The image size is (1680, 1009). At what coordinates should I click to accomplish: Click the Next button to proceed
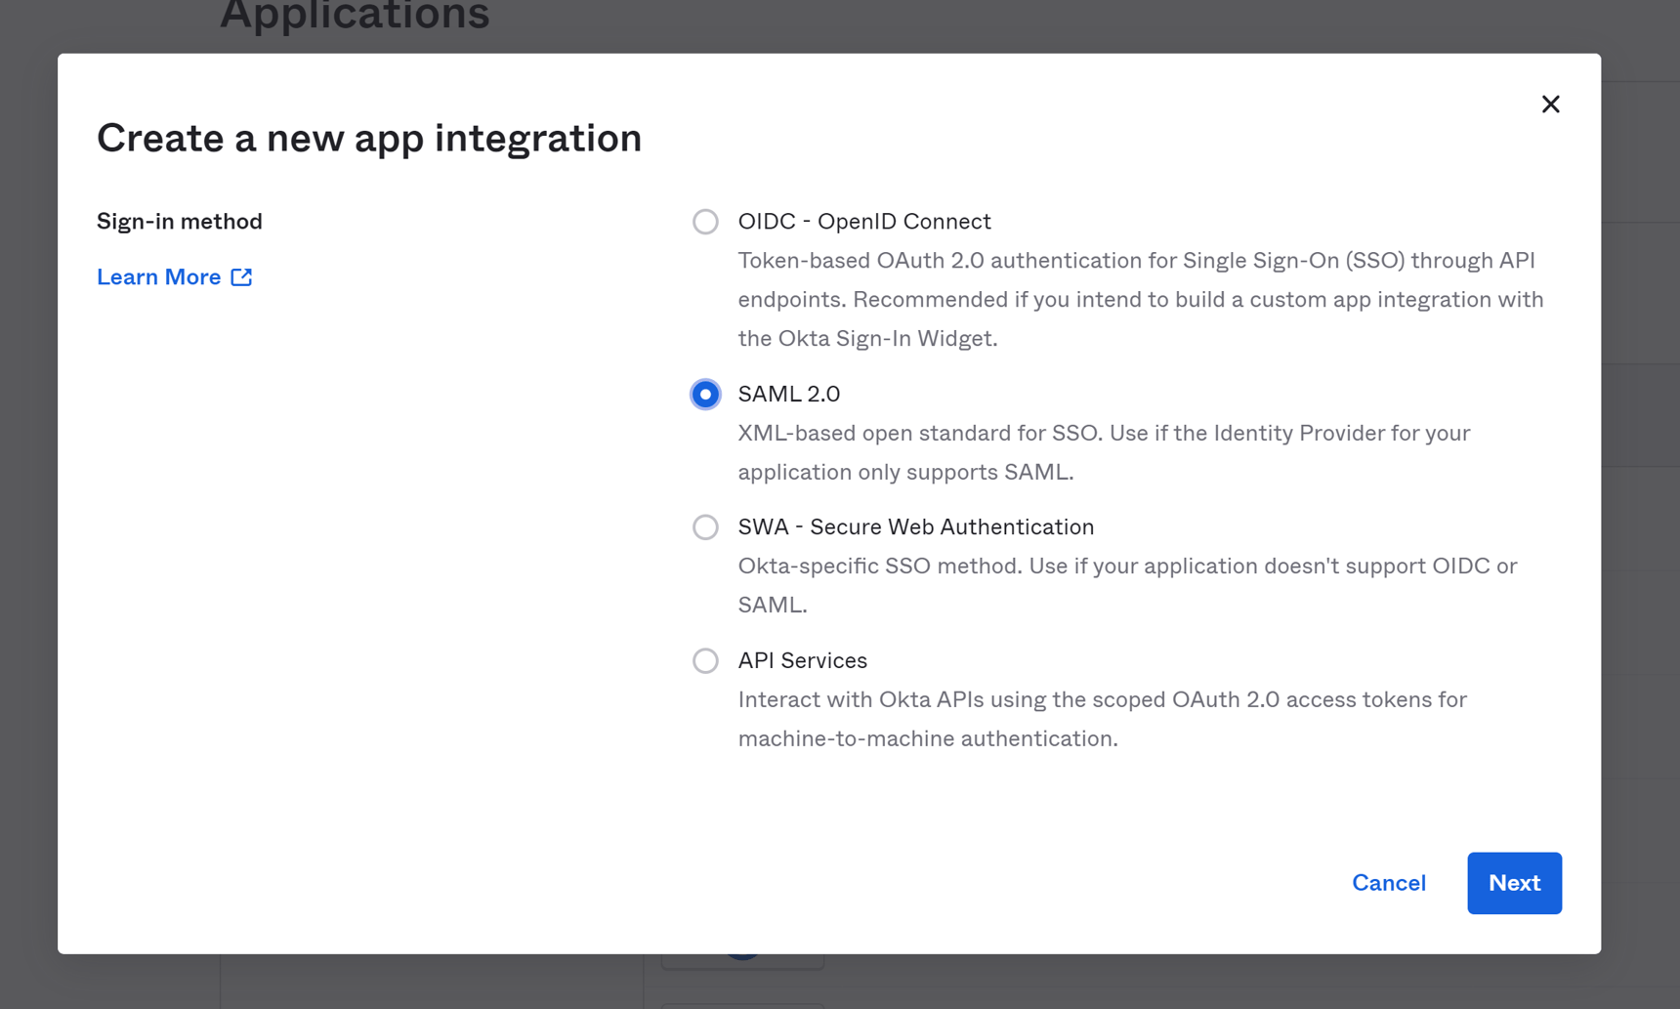click(1514, 882)
